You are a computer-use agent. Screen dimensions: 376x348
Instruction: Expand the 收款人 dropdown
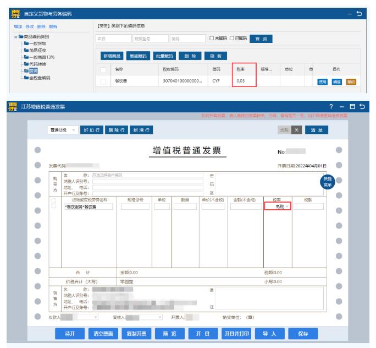tap(95, 317)
